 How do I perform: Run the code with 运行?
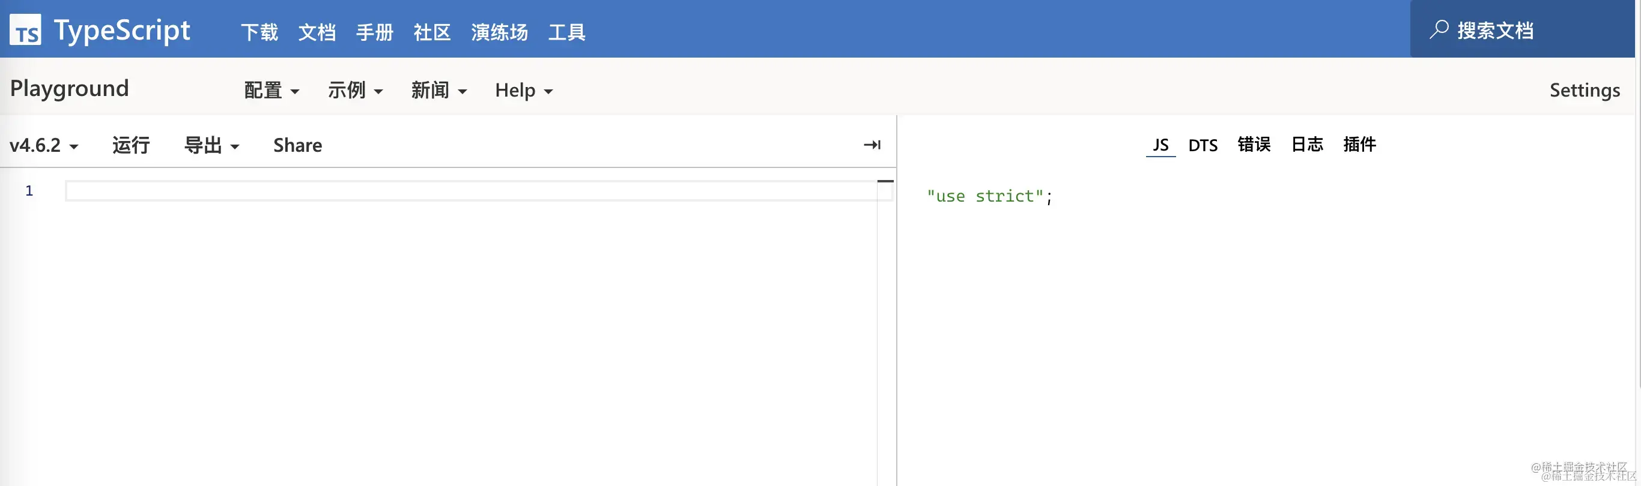tap(130, 145)
